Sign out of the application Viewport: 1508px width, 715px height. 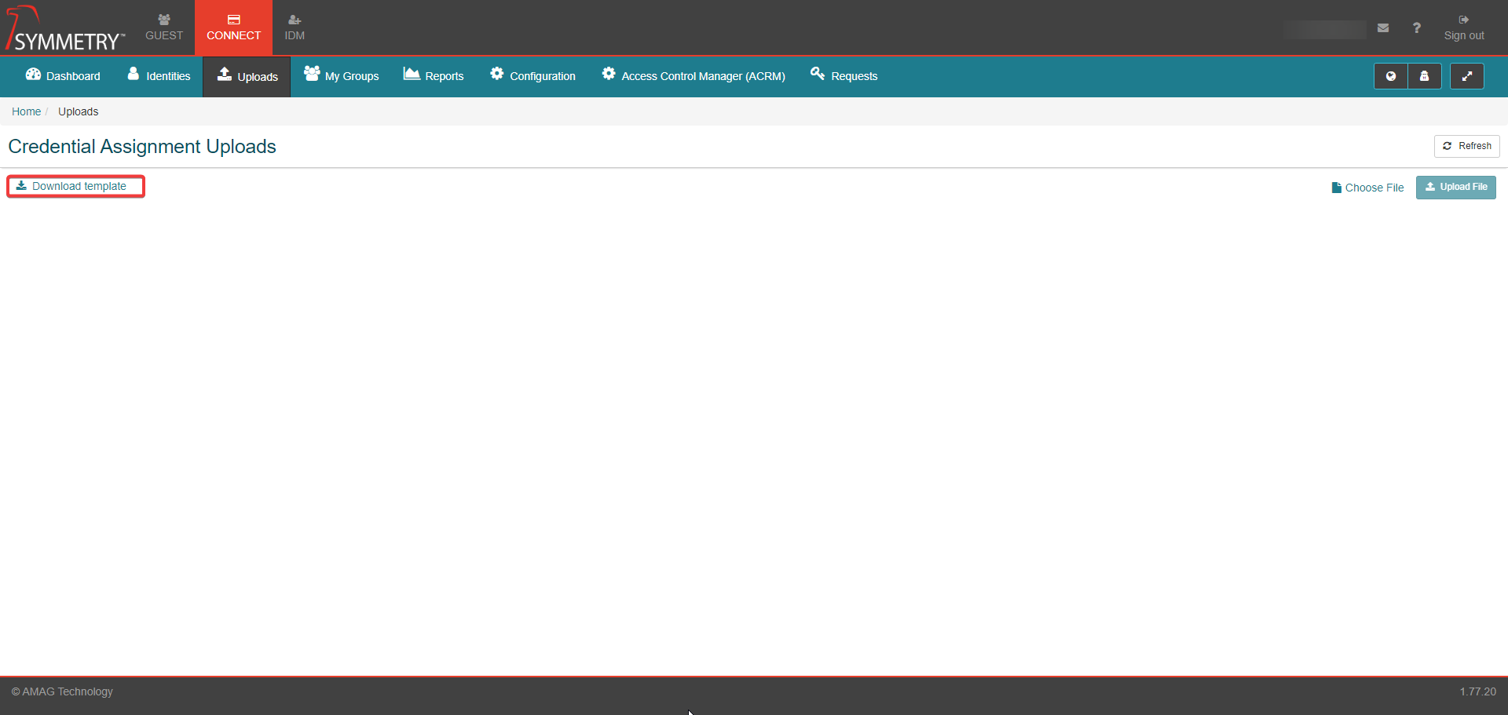(x=1464, y=27)
